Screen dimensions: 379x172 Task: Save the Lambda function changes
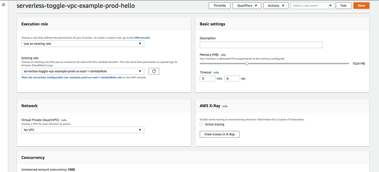click(361, 6)
